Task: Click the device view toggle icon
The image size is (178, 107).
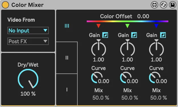Action: pyautogui.click(x=154, y=5)
